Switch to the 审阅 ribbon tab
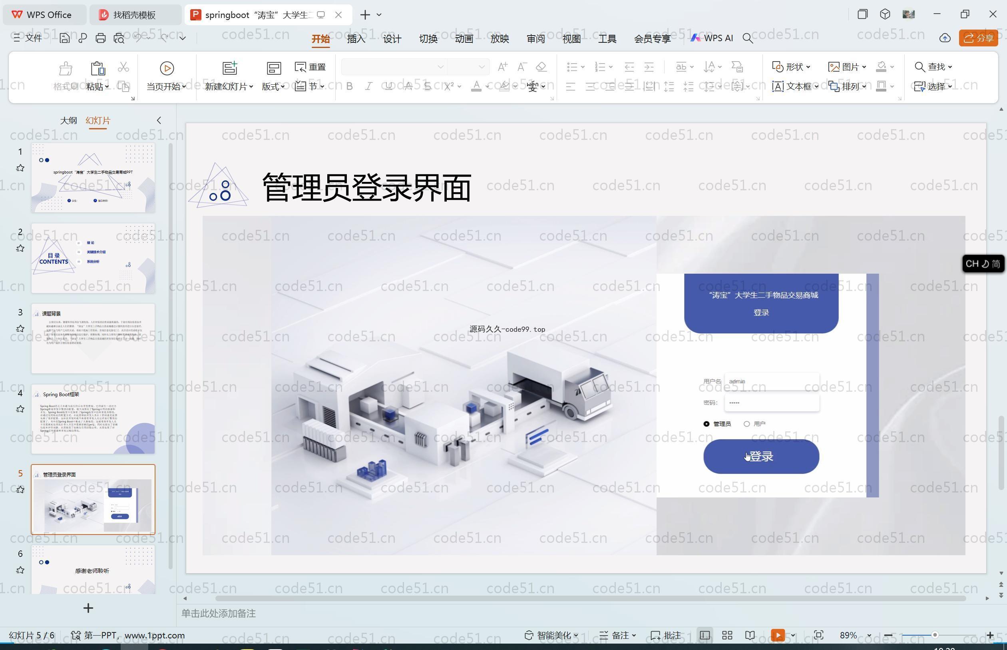Image resolution: width=1007 pixels, height=650 pixels. pos(536,38)
